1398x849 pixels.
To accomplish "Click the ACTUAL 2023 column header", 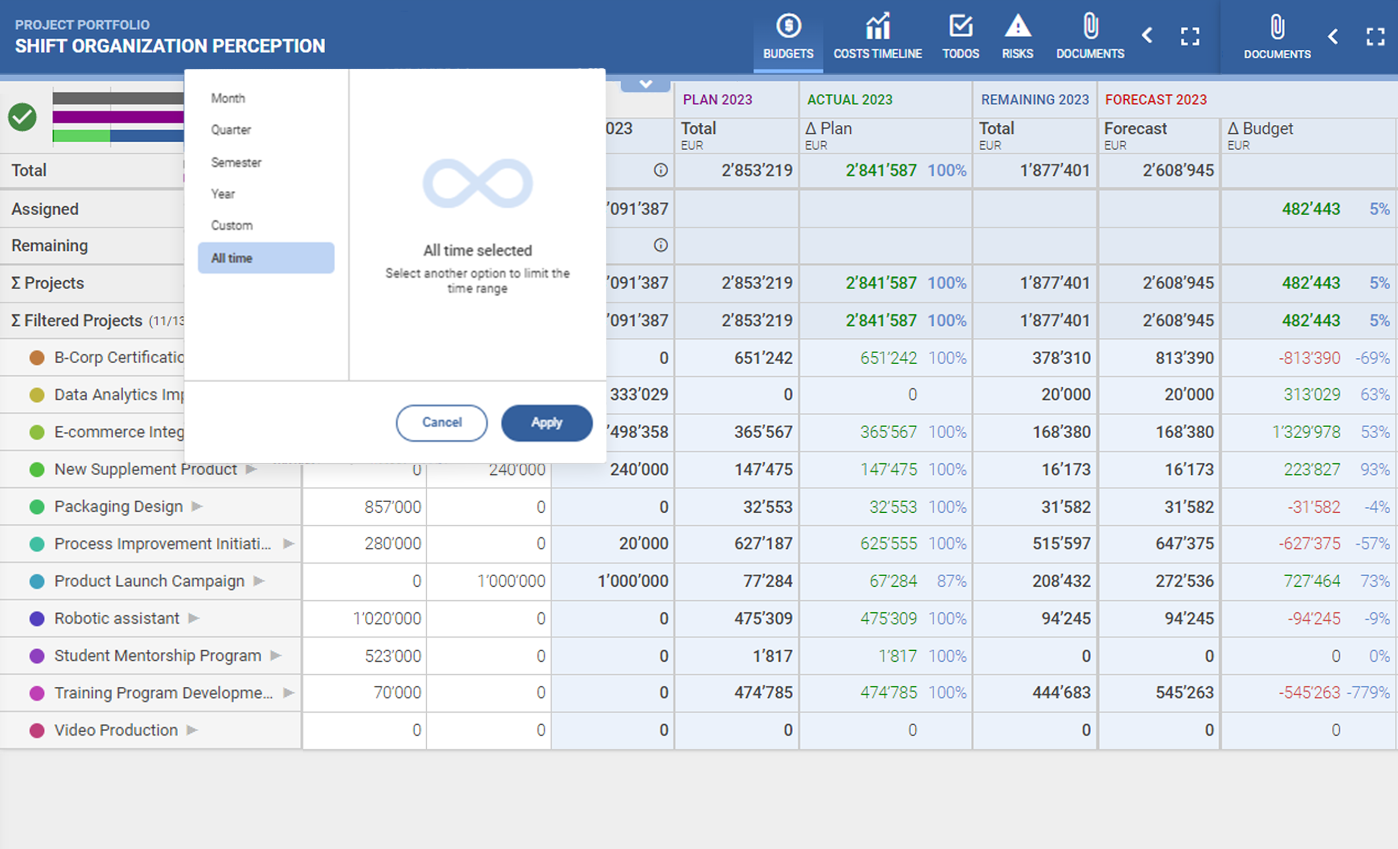I will 849,100.
